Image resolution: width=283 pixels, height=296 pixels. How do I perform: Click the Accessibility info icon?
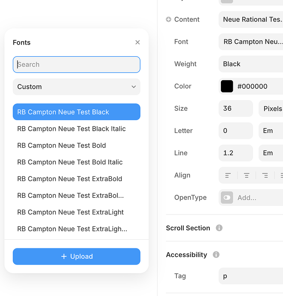pos(216,255)
